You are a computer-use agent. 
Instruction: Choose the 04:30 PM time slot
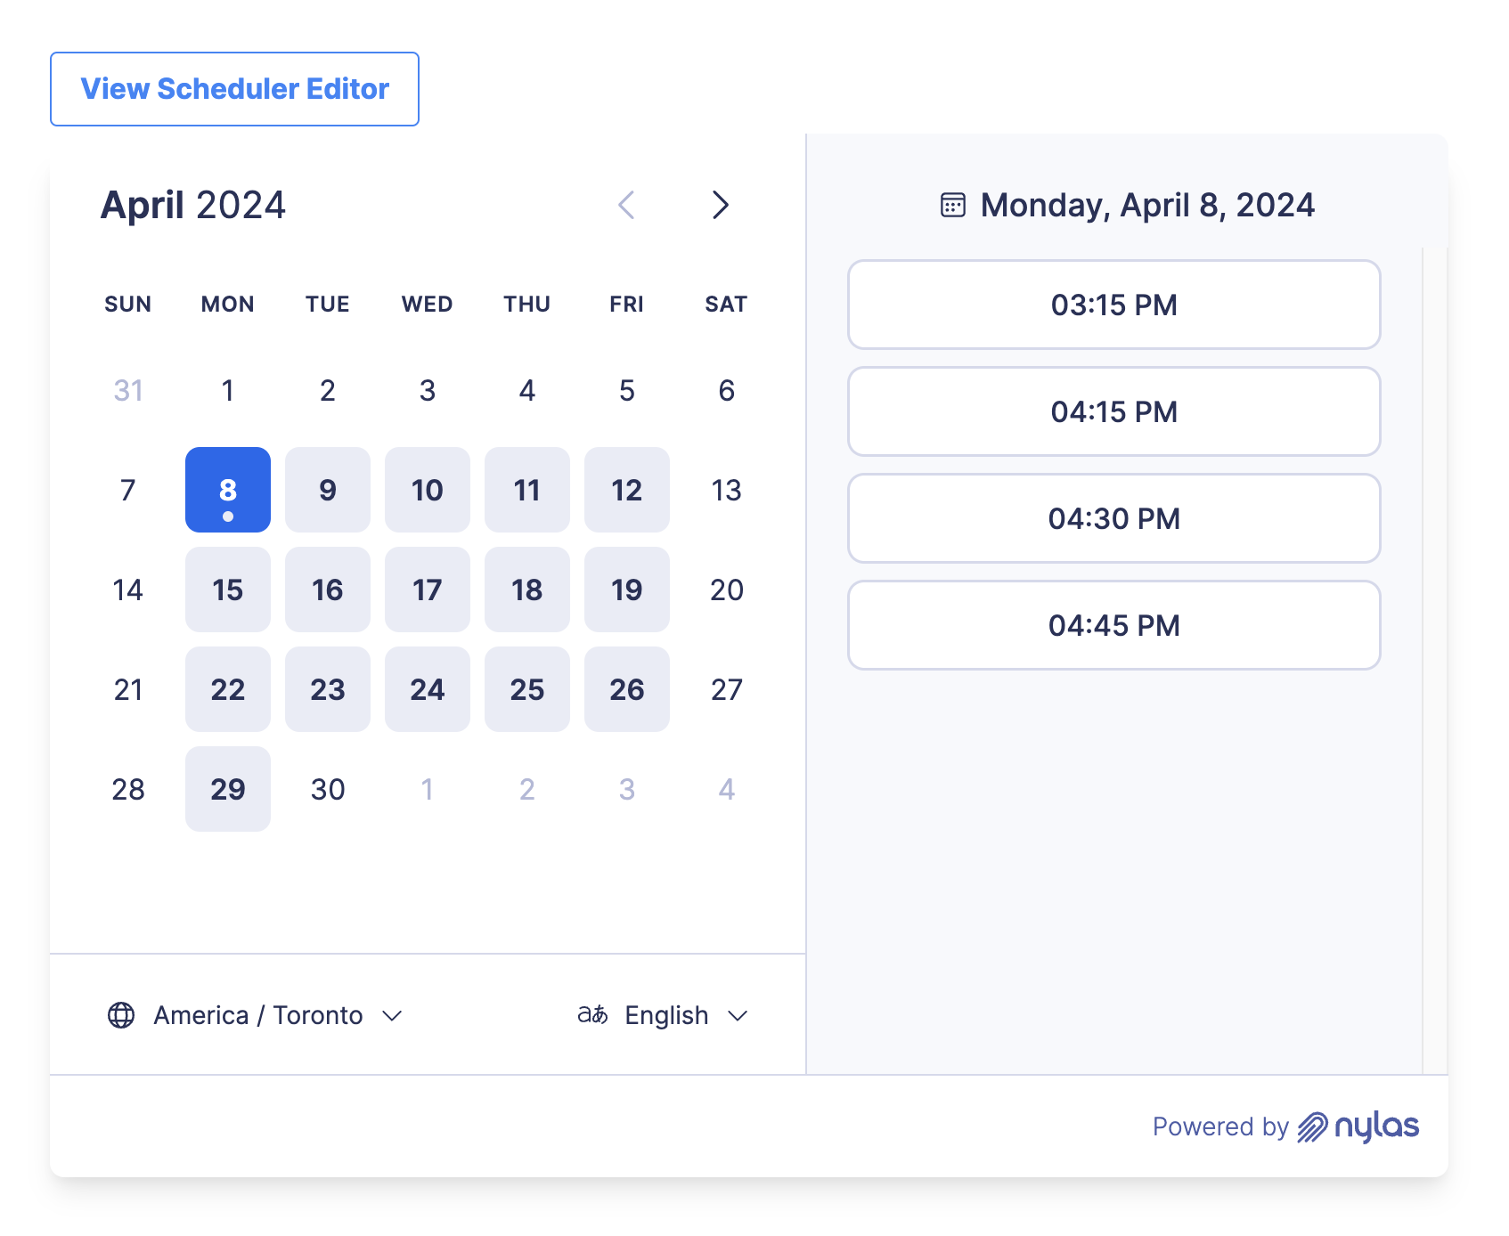1113,518
